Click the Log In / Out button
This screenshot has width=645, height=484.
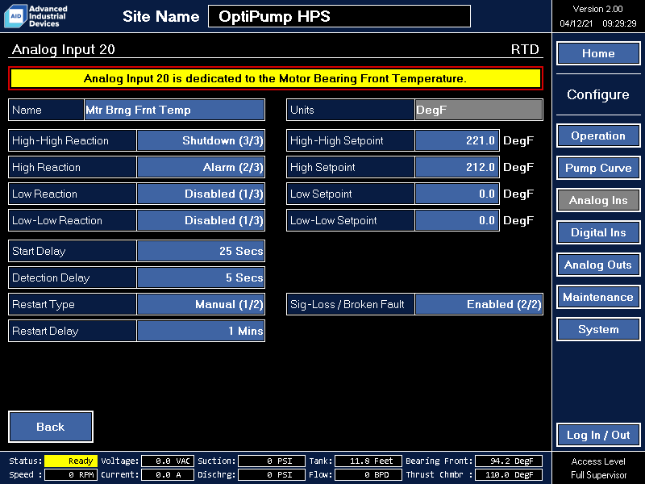point(598,435)
